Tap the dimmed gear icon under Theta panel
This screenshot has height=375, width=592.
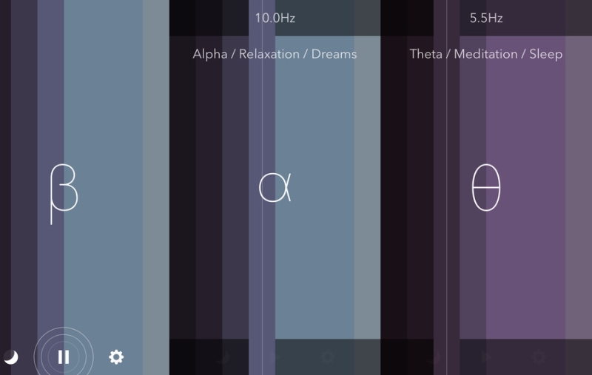click(539, 357)
